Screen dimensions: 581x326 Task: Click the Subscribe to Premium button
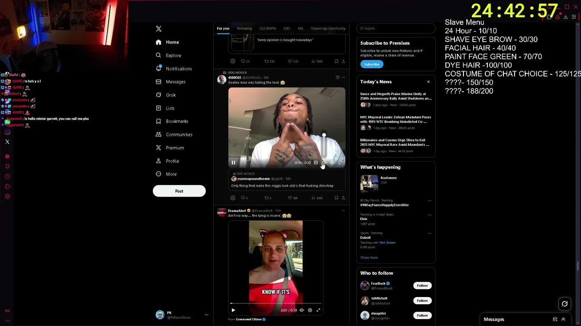pos(371,64)
